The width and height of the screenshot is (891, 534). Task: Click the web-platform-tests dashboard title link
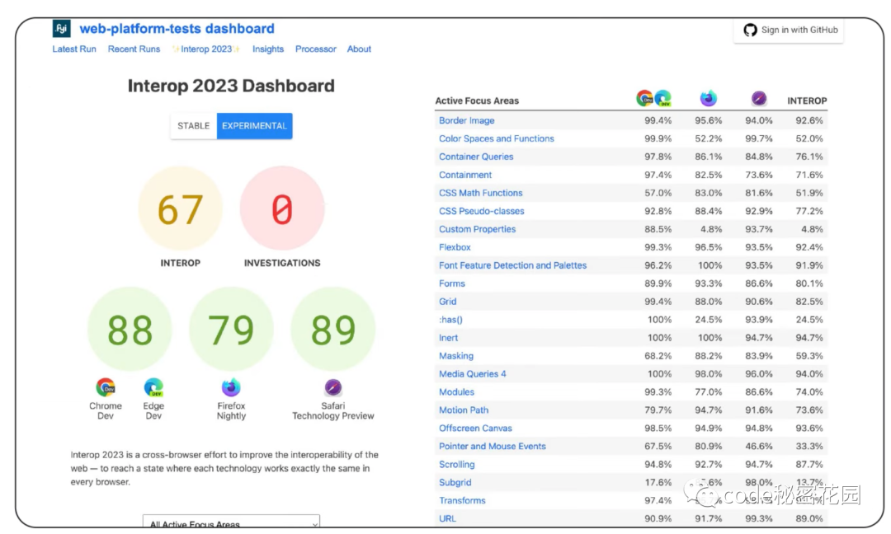click(x=177, y=28)
